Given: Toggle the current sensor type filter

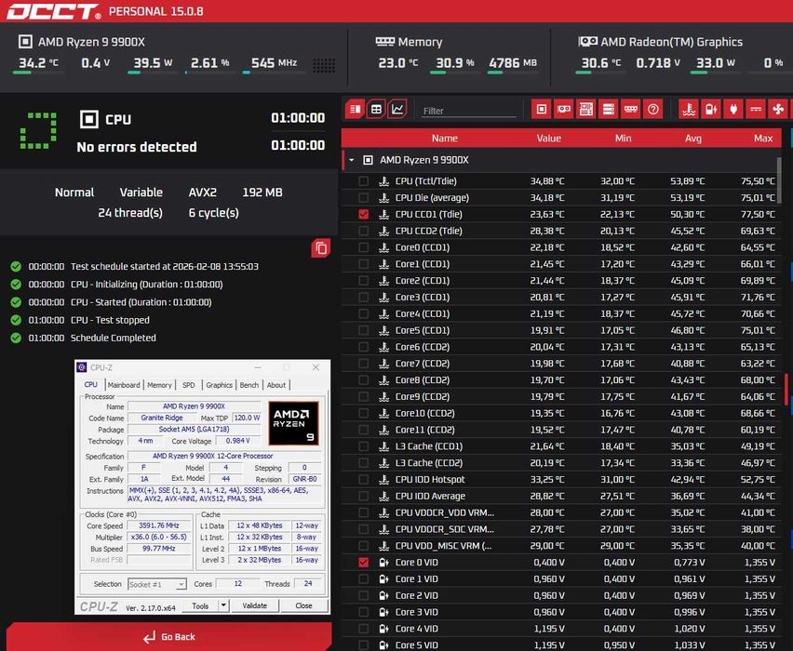Looking at the screenshot, I should tap(756, 109).
